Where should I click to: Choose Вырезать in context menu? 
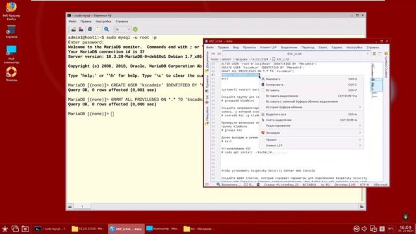point(311,79)
